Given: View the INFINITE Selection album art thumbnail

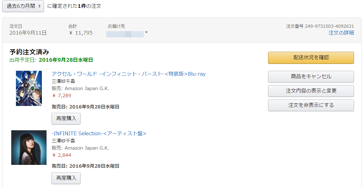Looking at the screenshot, I should [x=29, y=148].
